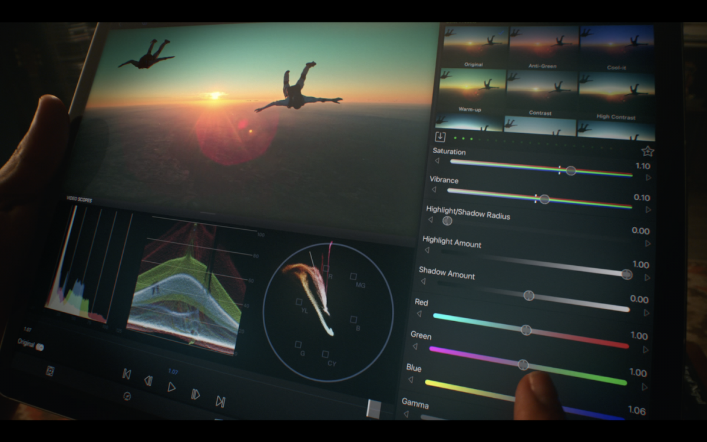Increase Green with its right arrow
707x442 pixels.
tap(645, 387)
